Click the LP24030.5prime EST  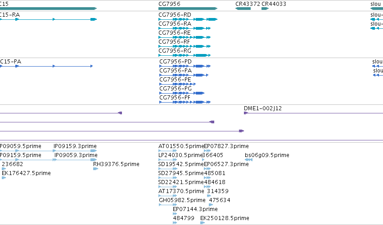coord(167,160)
